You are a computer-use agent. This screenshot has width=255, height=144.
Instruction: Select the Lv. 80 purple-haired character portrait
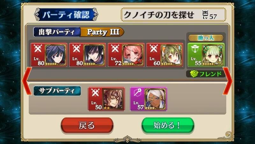click(56, 55)
